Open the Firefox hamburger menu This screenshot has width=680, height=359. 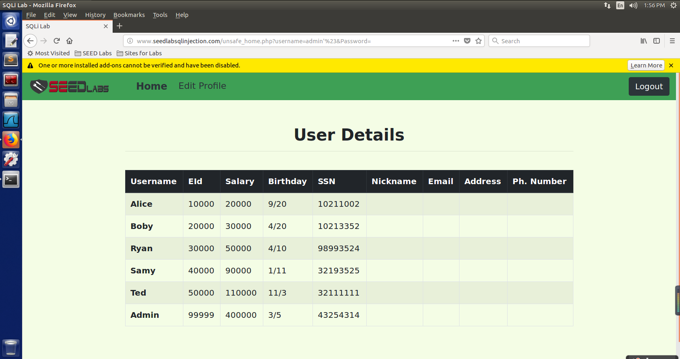[672, 41]
